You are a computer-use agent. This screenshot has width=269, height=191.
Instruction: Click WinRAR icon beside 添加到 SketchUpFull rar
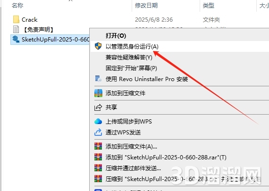98,157
